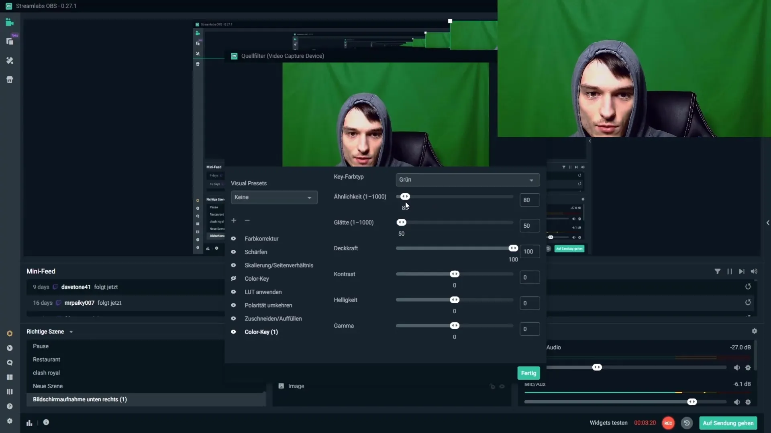Toggle visibility of the Image source
Image resolution: width=771 pixels, height=433 pixels.
pos(502,386)
